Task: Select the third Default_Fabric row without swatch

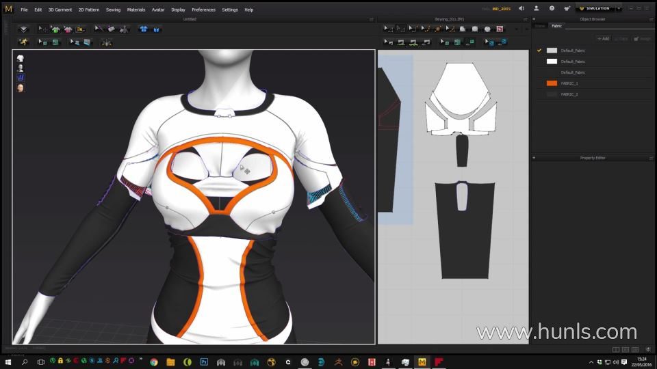Action: point(594,72)
